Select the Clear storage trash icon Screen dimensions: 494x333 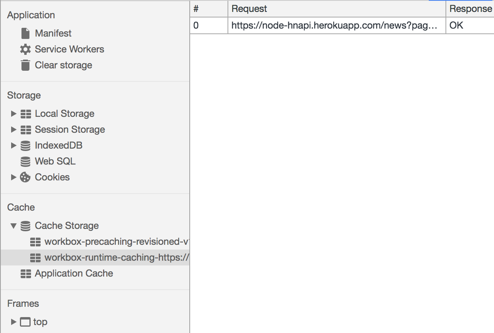[x=25, y=65]
